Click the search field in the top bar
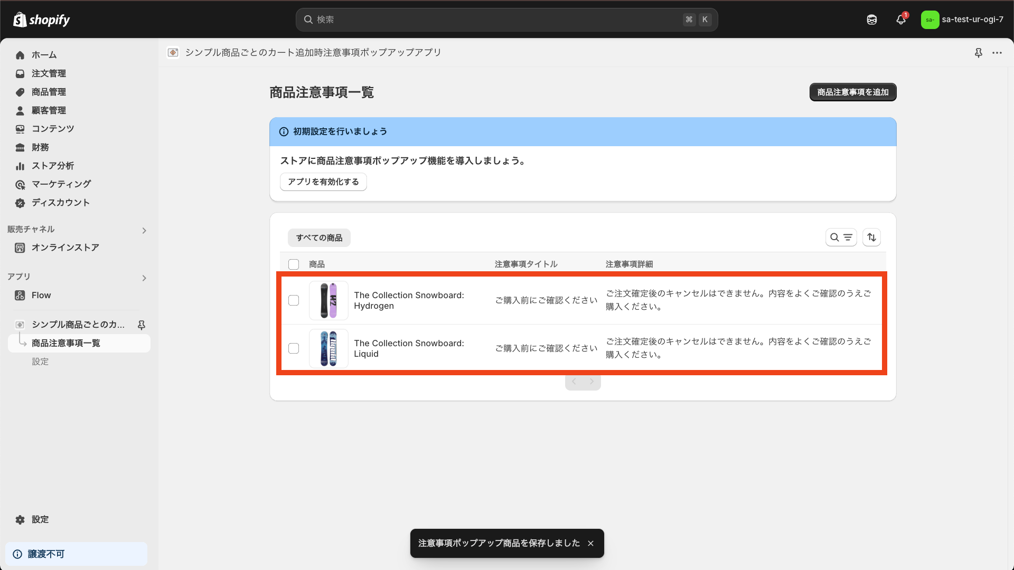The height and width of the screenshot is (570, 1014). [x=506, y=20]
